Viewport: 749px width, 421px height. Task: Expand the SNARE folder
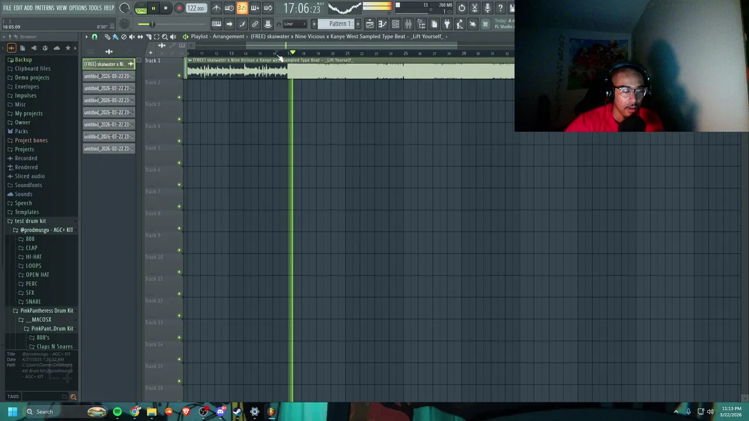(33, 302)
